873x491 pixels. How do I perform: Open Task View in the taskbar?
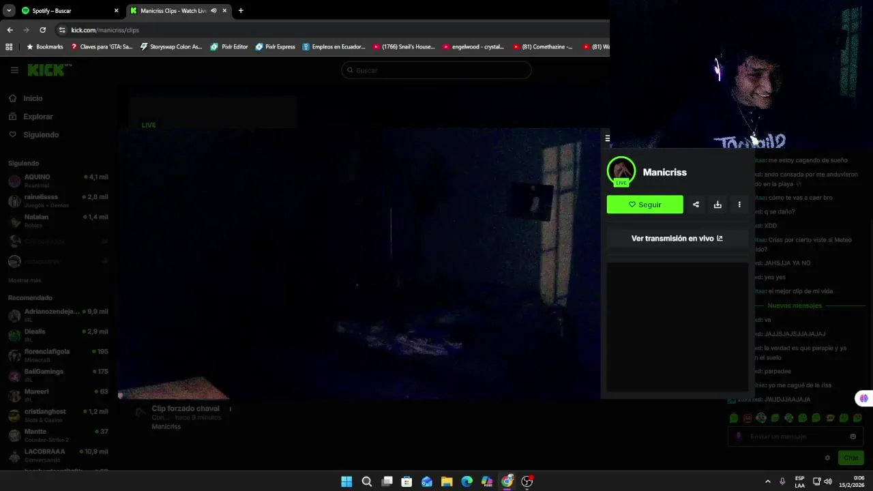387,481
